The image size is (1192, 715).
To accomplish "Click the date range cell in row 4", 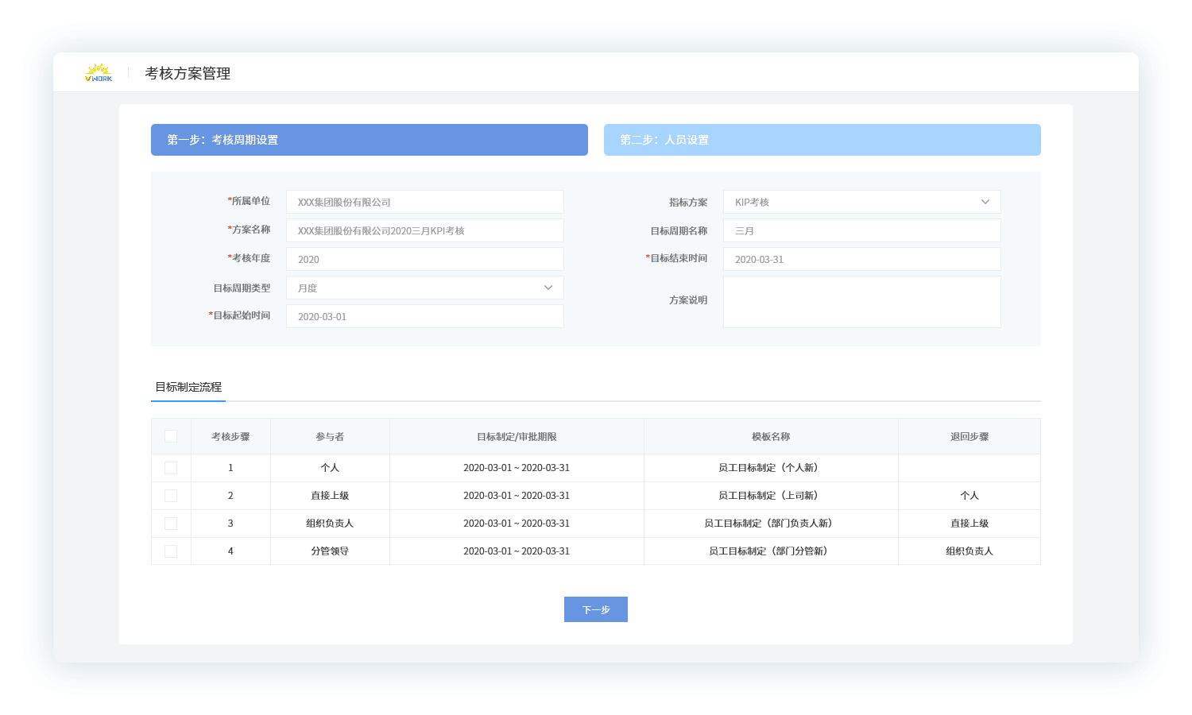I will [x=517, y=551].
